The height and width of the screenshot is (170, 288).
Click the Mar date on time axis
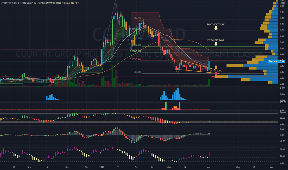(x=169, y=167)
